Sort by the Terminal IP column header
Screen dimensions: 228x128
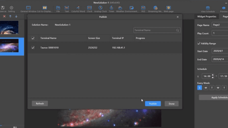pyautogui.click(x=118, y=38)
